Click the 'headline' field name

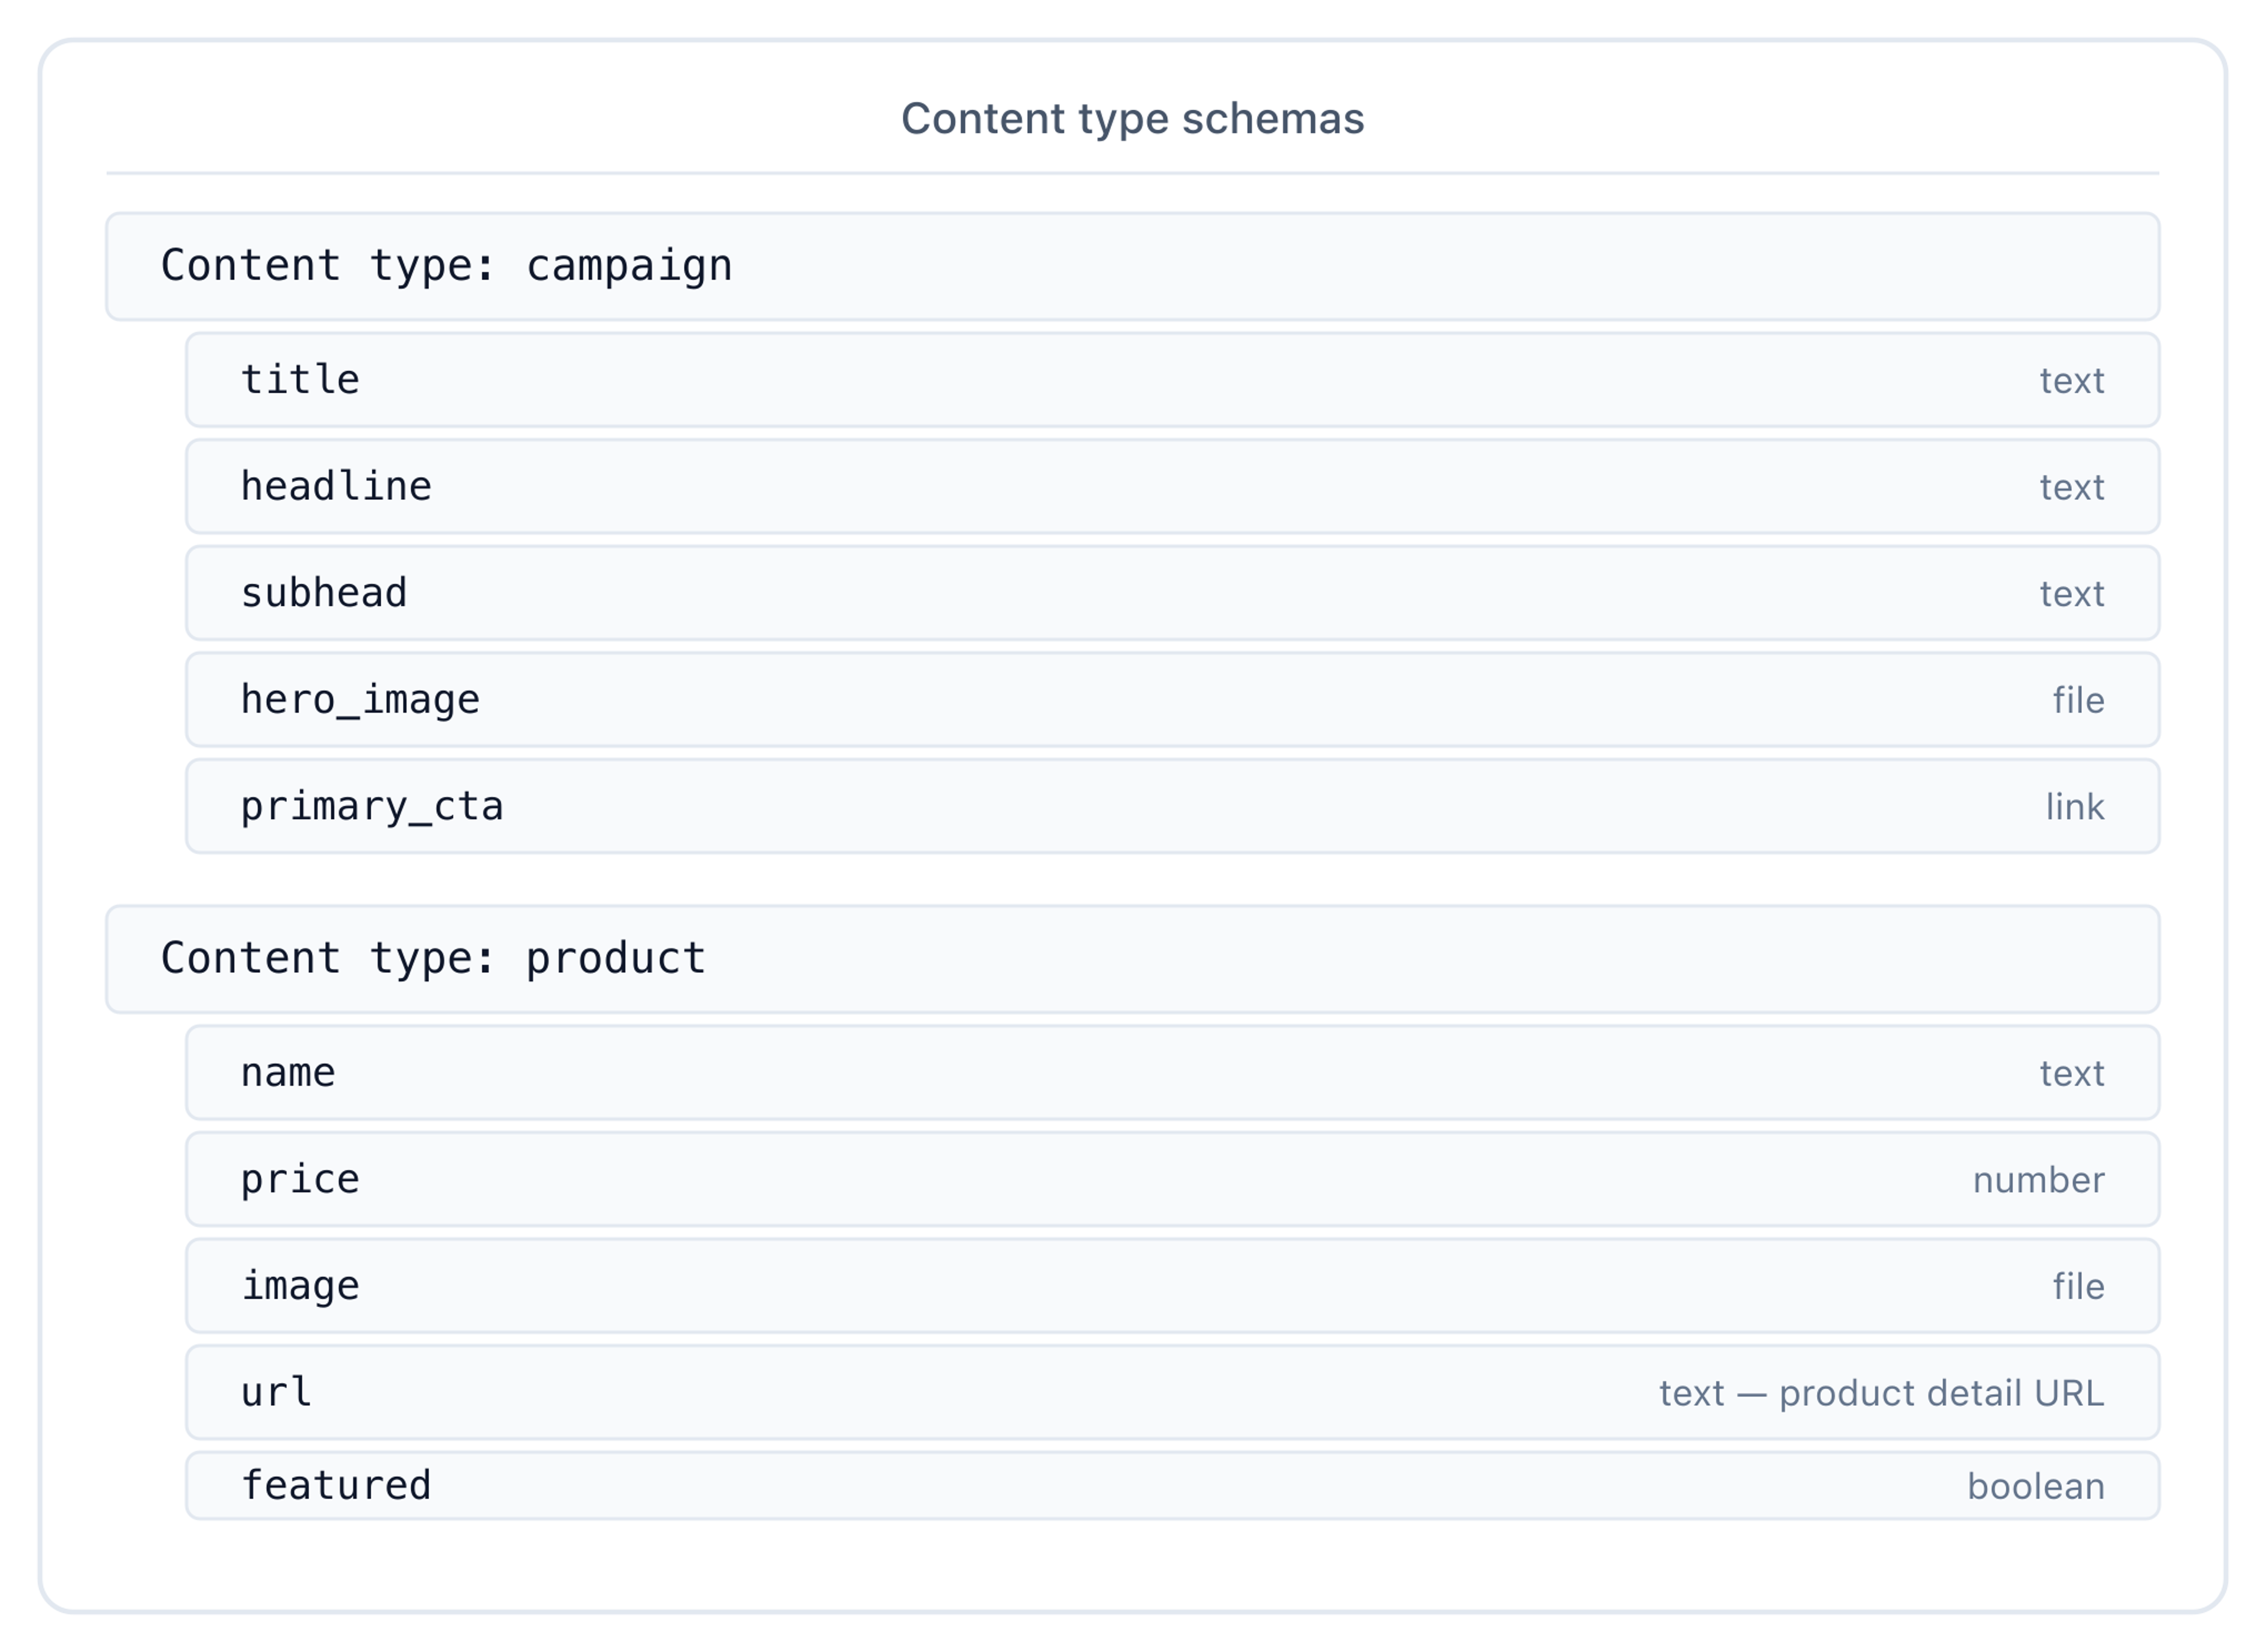pyautogui.click(x=336, y=486)
